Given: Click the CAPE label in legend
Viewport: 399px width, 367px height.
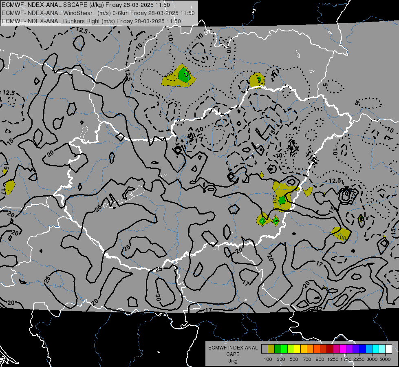Looking at the screenshot, I should pos(233,354).
